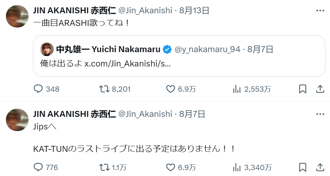The image size is (330, 176).
Task: Bookmark the KAT-TUN last live tweet
Action: tap(303, 167)
